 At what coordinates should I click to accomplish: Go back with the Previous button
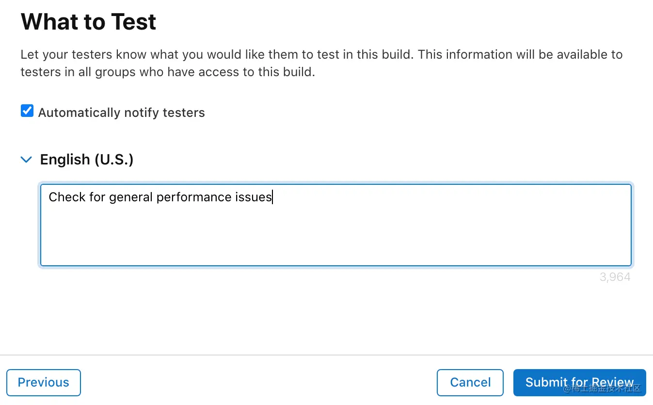[44, 382]
